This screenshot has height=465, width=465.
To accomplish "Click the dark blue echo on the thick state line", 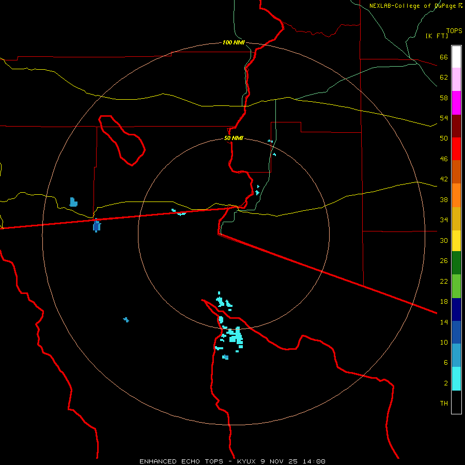I will 97,225.
